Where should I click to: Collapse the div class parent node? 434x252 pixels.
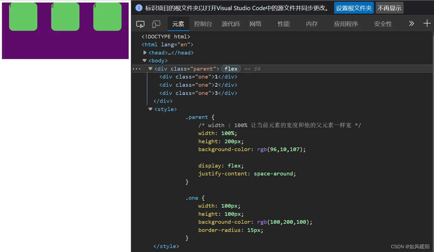[x=150, y=69]
